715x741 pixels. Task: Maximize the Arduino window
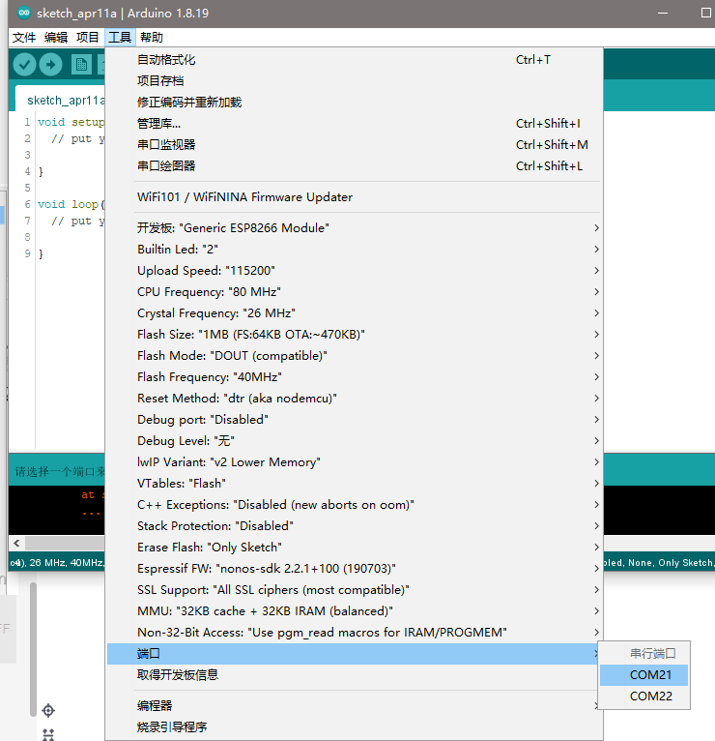[705, 14]
